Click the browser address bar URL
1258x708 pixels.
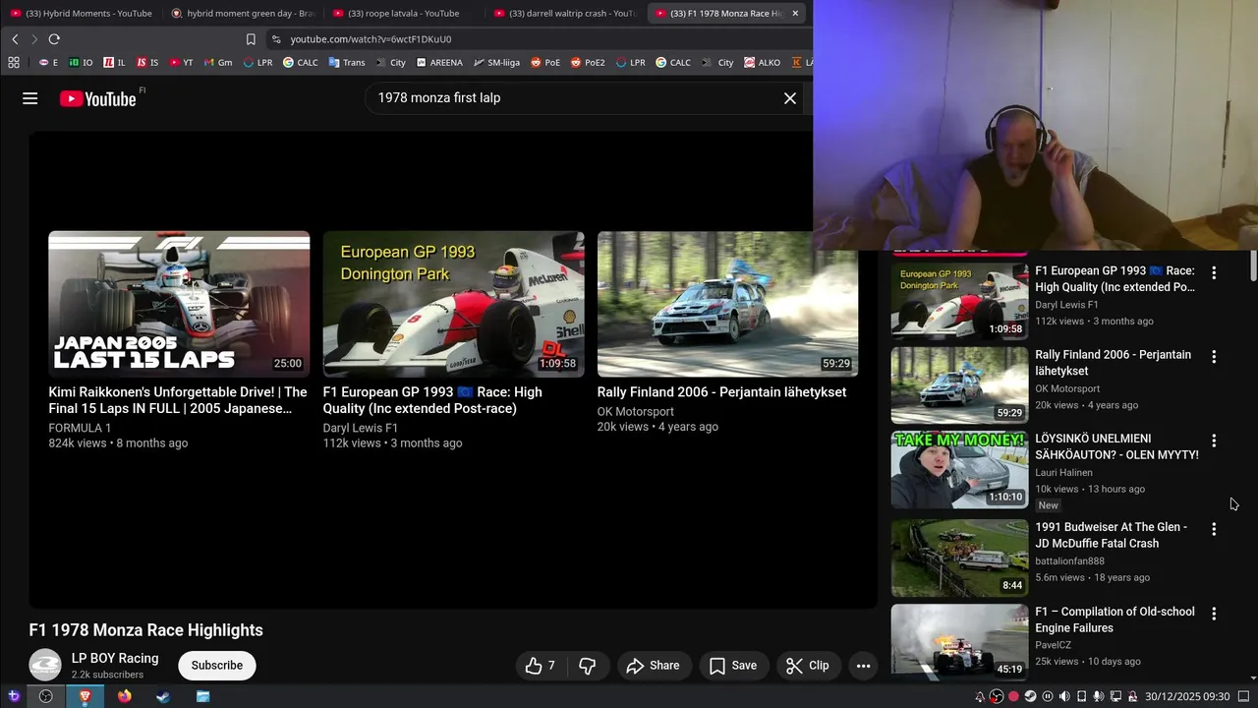point(372,39)
